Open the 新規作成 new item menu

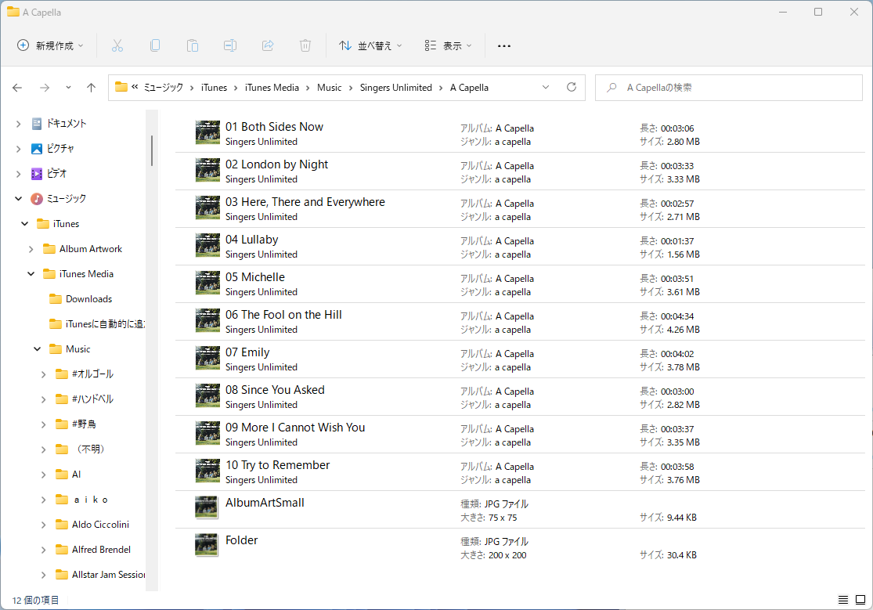(51, 45)
